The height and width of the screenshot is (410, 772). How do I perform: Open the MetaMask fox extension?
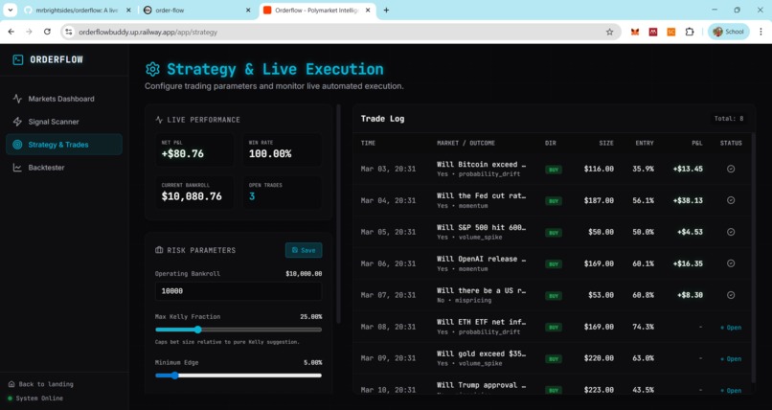point(635,32)
